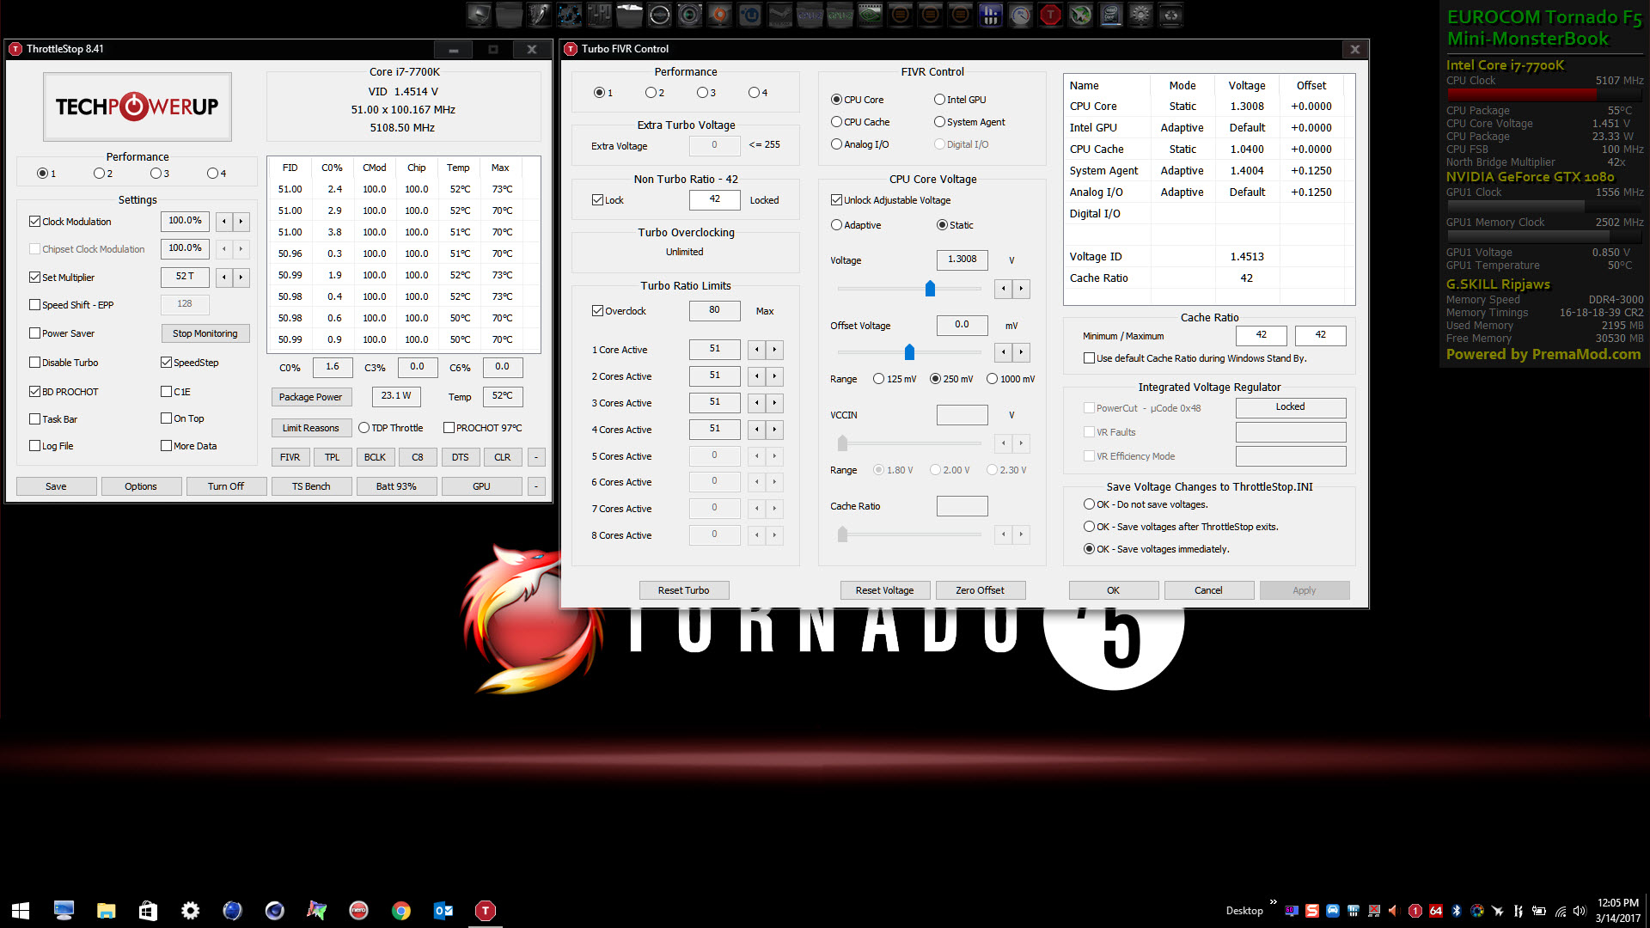
Task: Increase 1 Core Active ratio arrow
Action: [774, 350]
